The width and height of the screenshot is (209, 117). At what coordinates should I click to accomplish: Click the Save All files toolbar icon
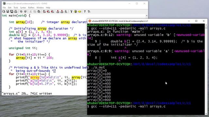tap(12, 12)
